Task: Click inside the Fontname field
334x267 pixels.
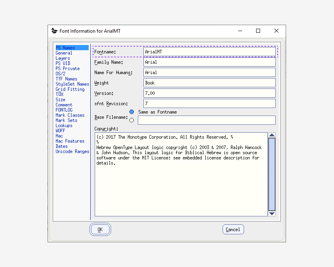Action: [x=210, y=51]
